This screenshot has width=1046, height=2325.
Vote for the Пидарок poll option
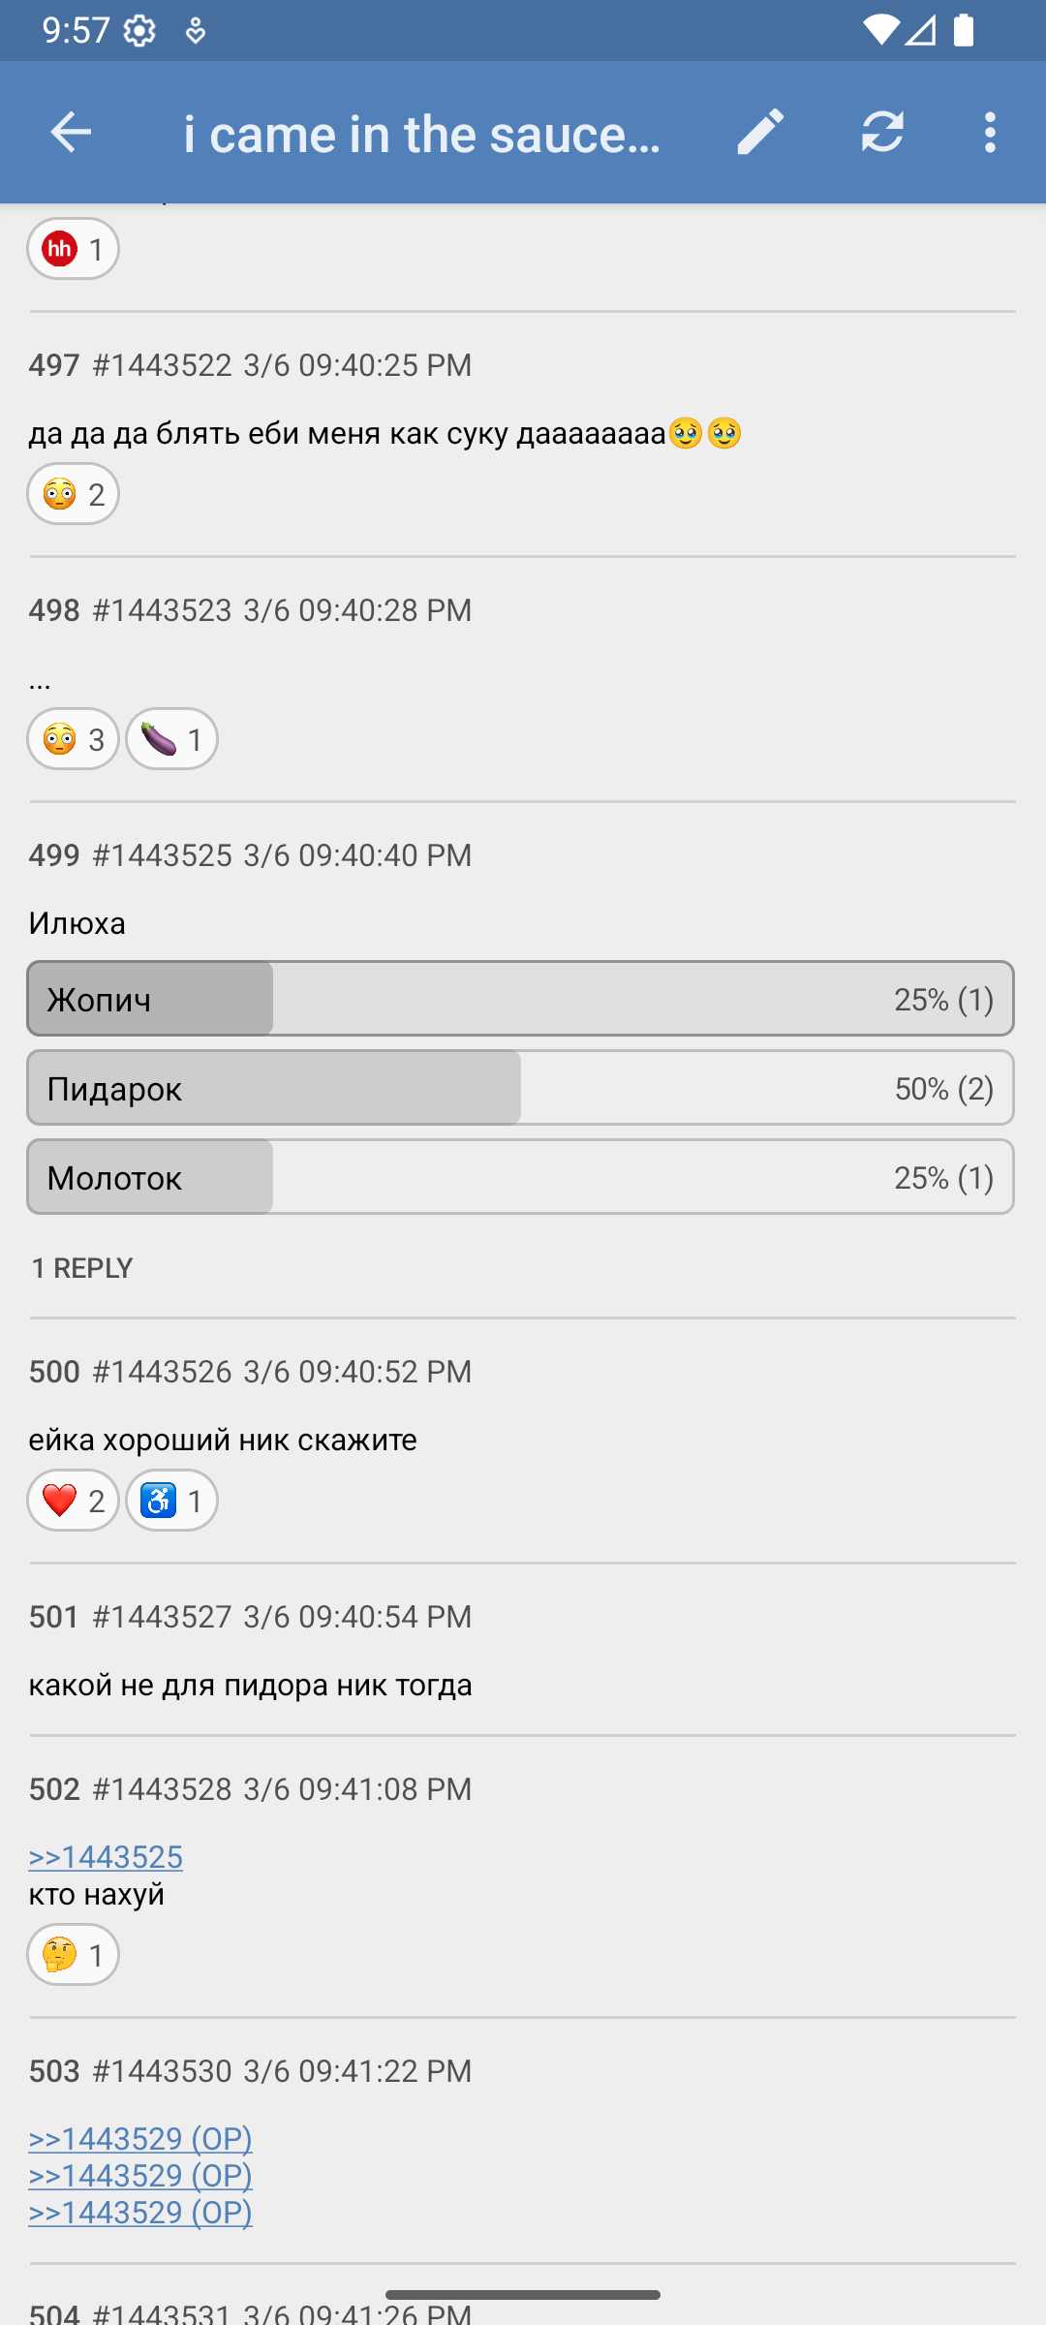pos(520,1088)
